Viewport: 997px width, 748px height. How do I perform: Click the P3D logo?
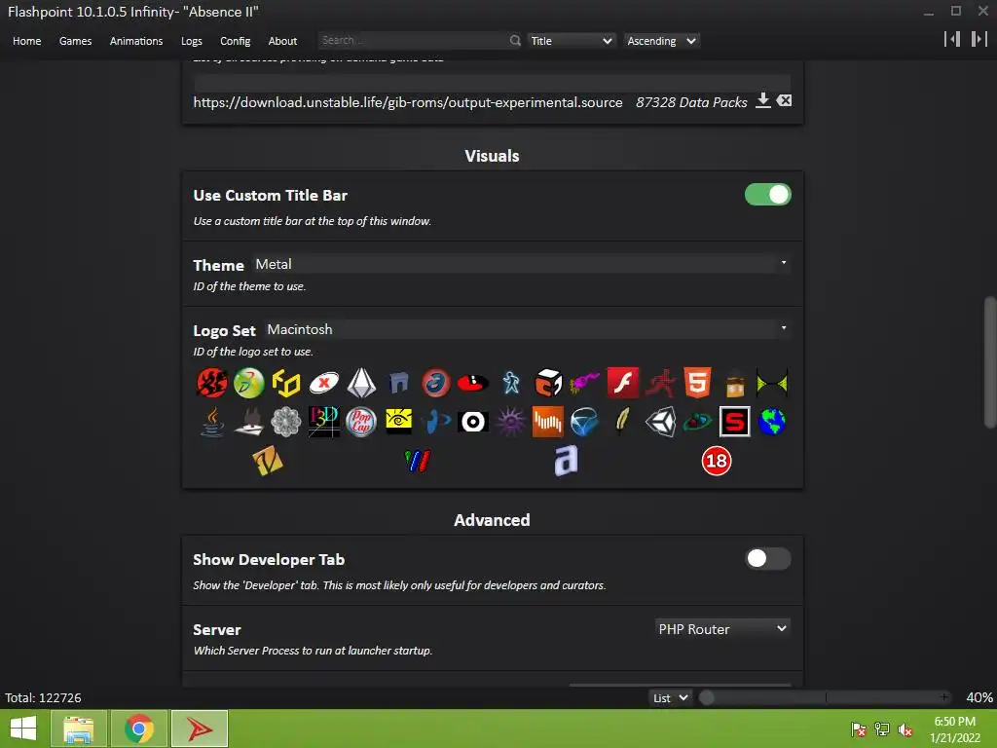[323, 421]
